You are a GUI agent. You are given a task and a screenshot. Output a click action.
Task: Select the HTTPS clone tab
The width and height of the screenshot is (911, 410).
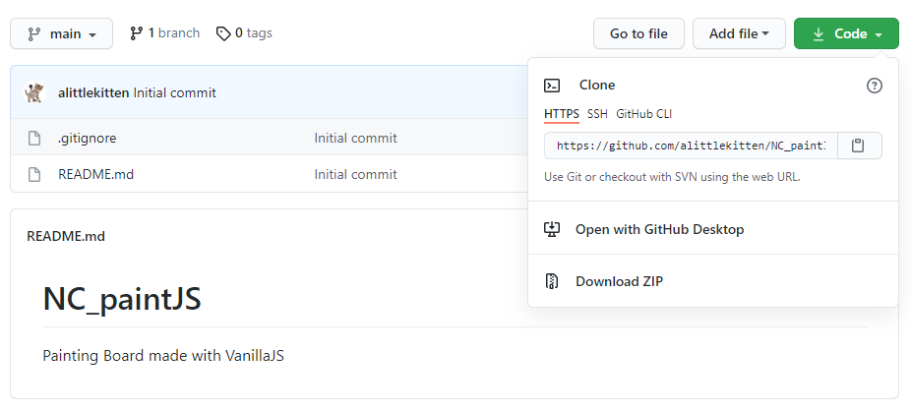click(561, 114)
